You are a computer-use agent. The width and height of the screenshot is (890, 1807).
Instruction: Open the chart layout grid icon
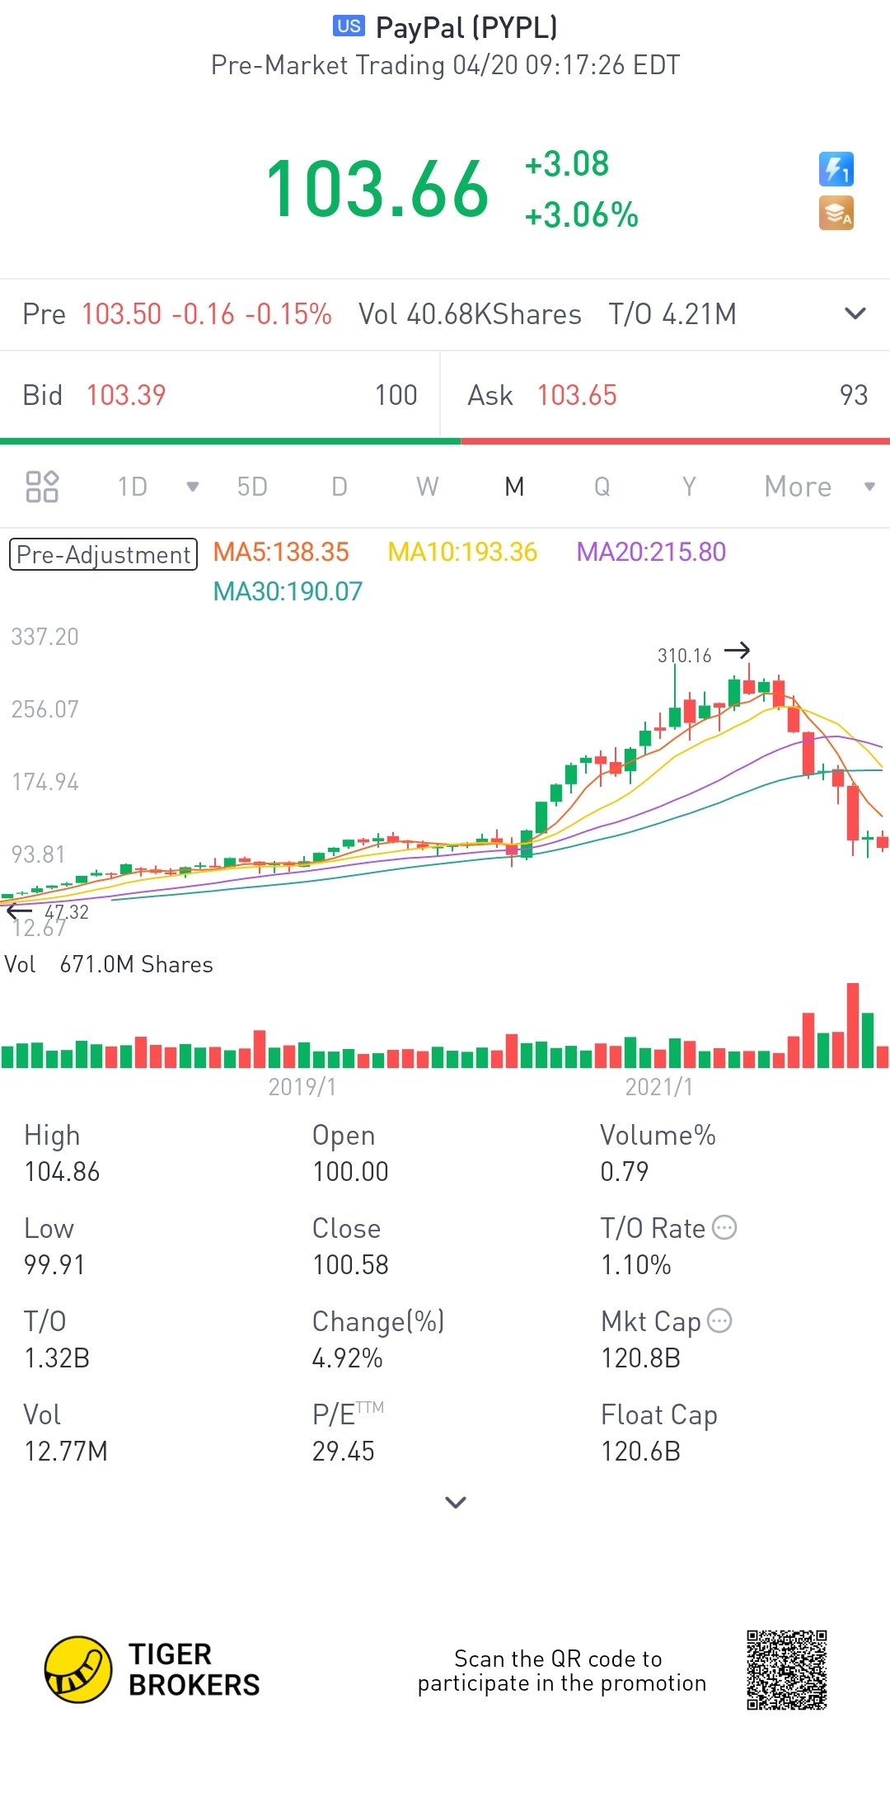coord(42,487)
